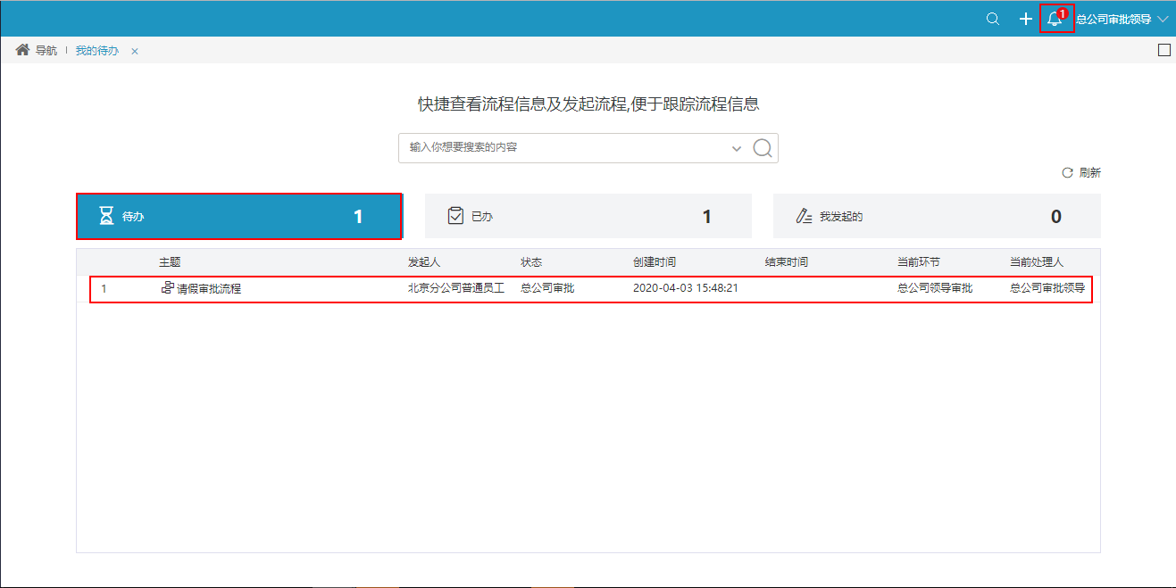Click the count 0 on 我发起的 card
The image size is (1176, 588).
pyautogui.click(x=1056, y=217)
